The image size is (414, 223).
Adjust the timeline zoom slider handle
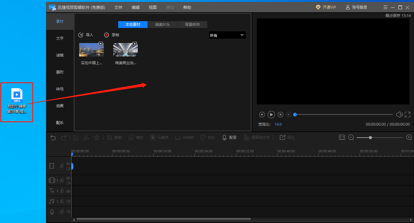370,138
